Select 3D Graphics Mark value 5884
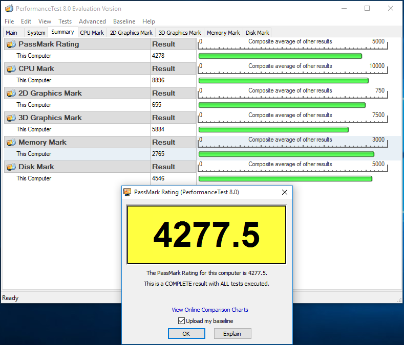Image resolution: width=404 pixels, height=345 pixels. (158, 129)
